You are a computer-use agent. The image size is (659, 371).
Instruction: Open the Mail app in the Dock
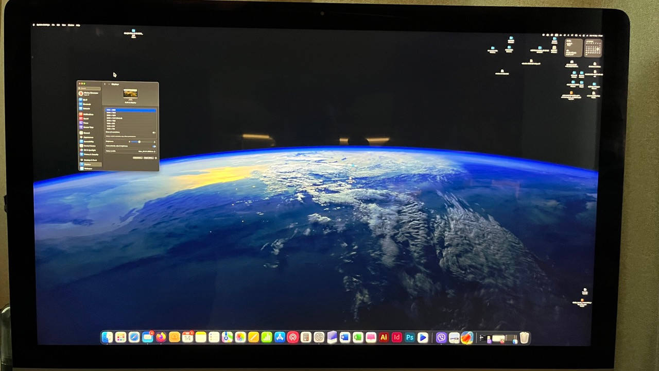(x=147, y=338)
